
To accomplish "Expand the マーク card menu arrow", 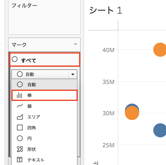I will point(75,44).
